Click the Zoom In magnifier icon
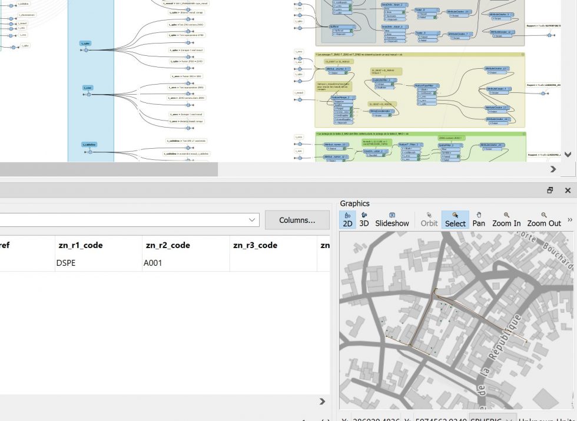Image resolution: width=577 pixels, height=421 pixels. click(x=506, y=219)
